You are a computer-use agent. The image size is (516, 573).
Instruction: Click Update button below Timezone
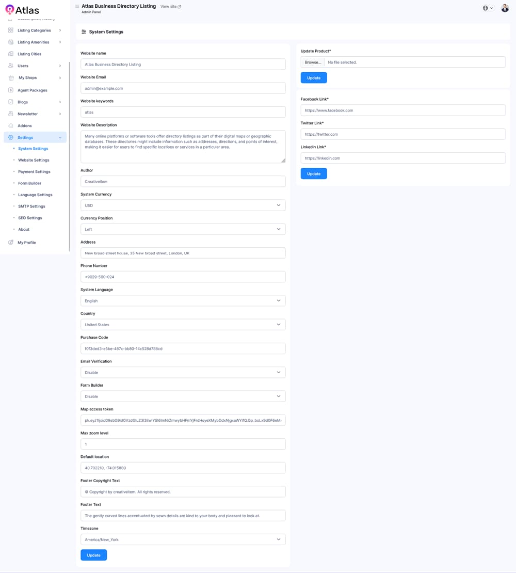93,555
